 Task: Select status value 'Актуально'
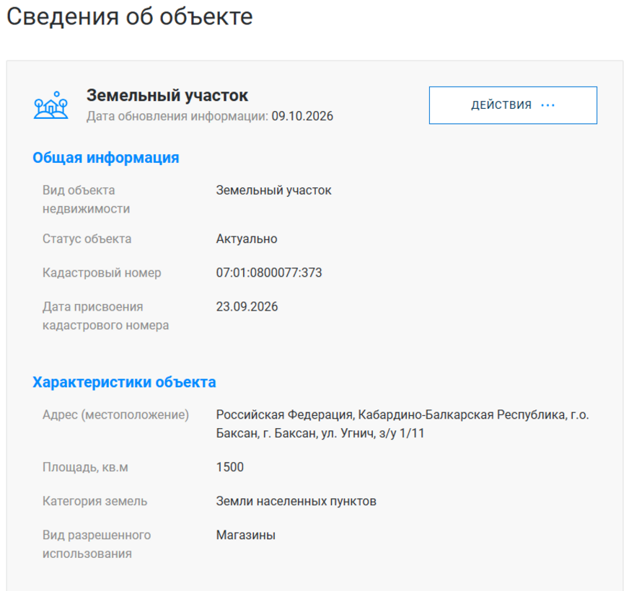pyautogui.click(x=247, y=239)
